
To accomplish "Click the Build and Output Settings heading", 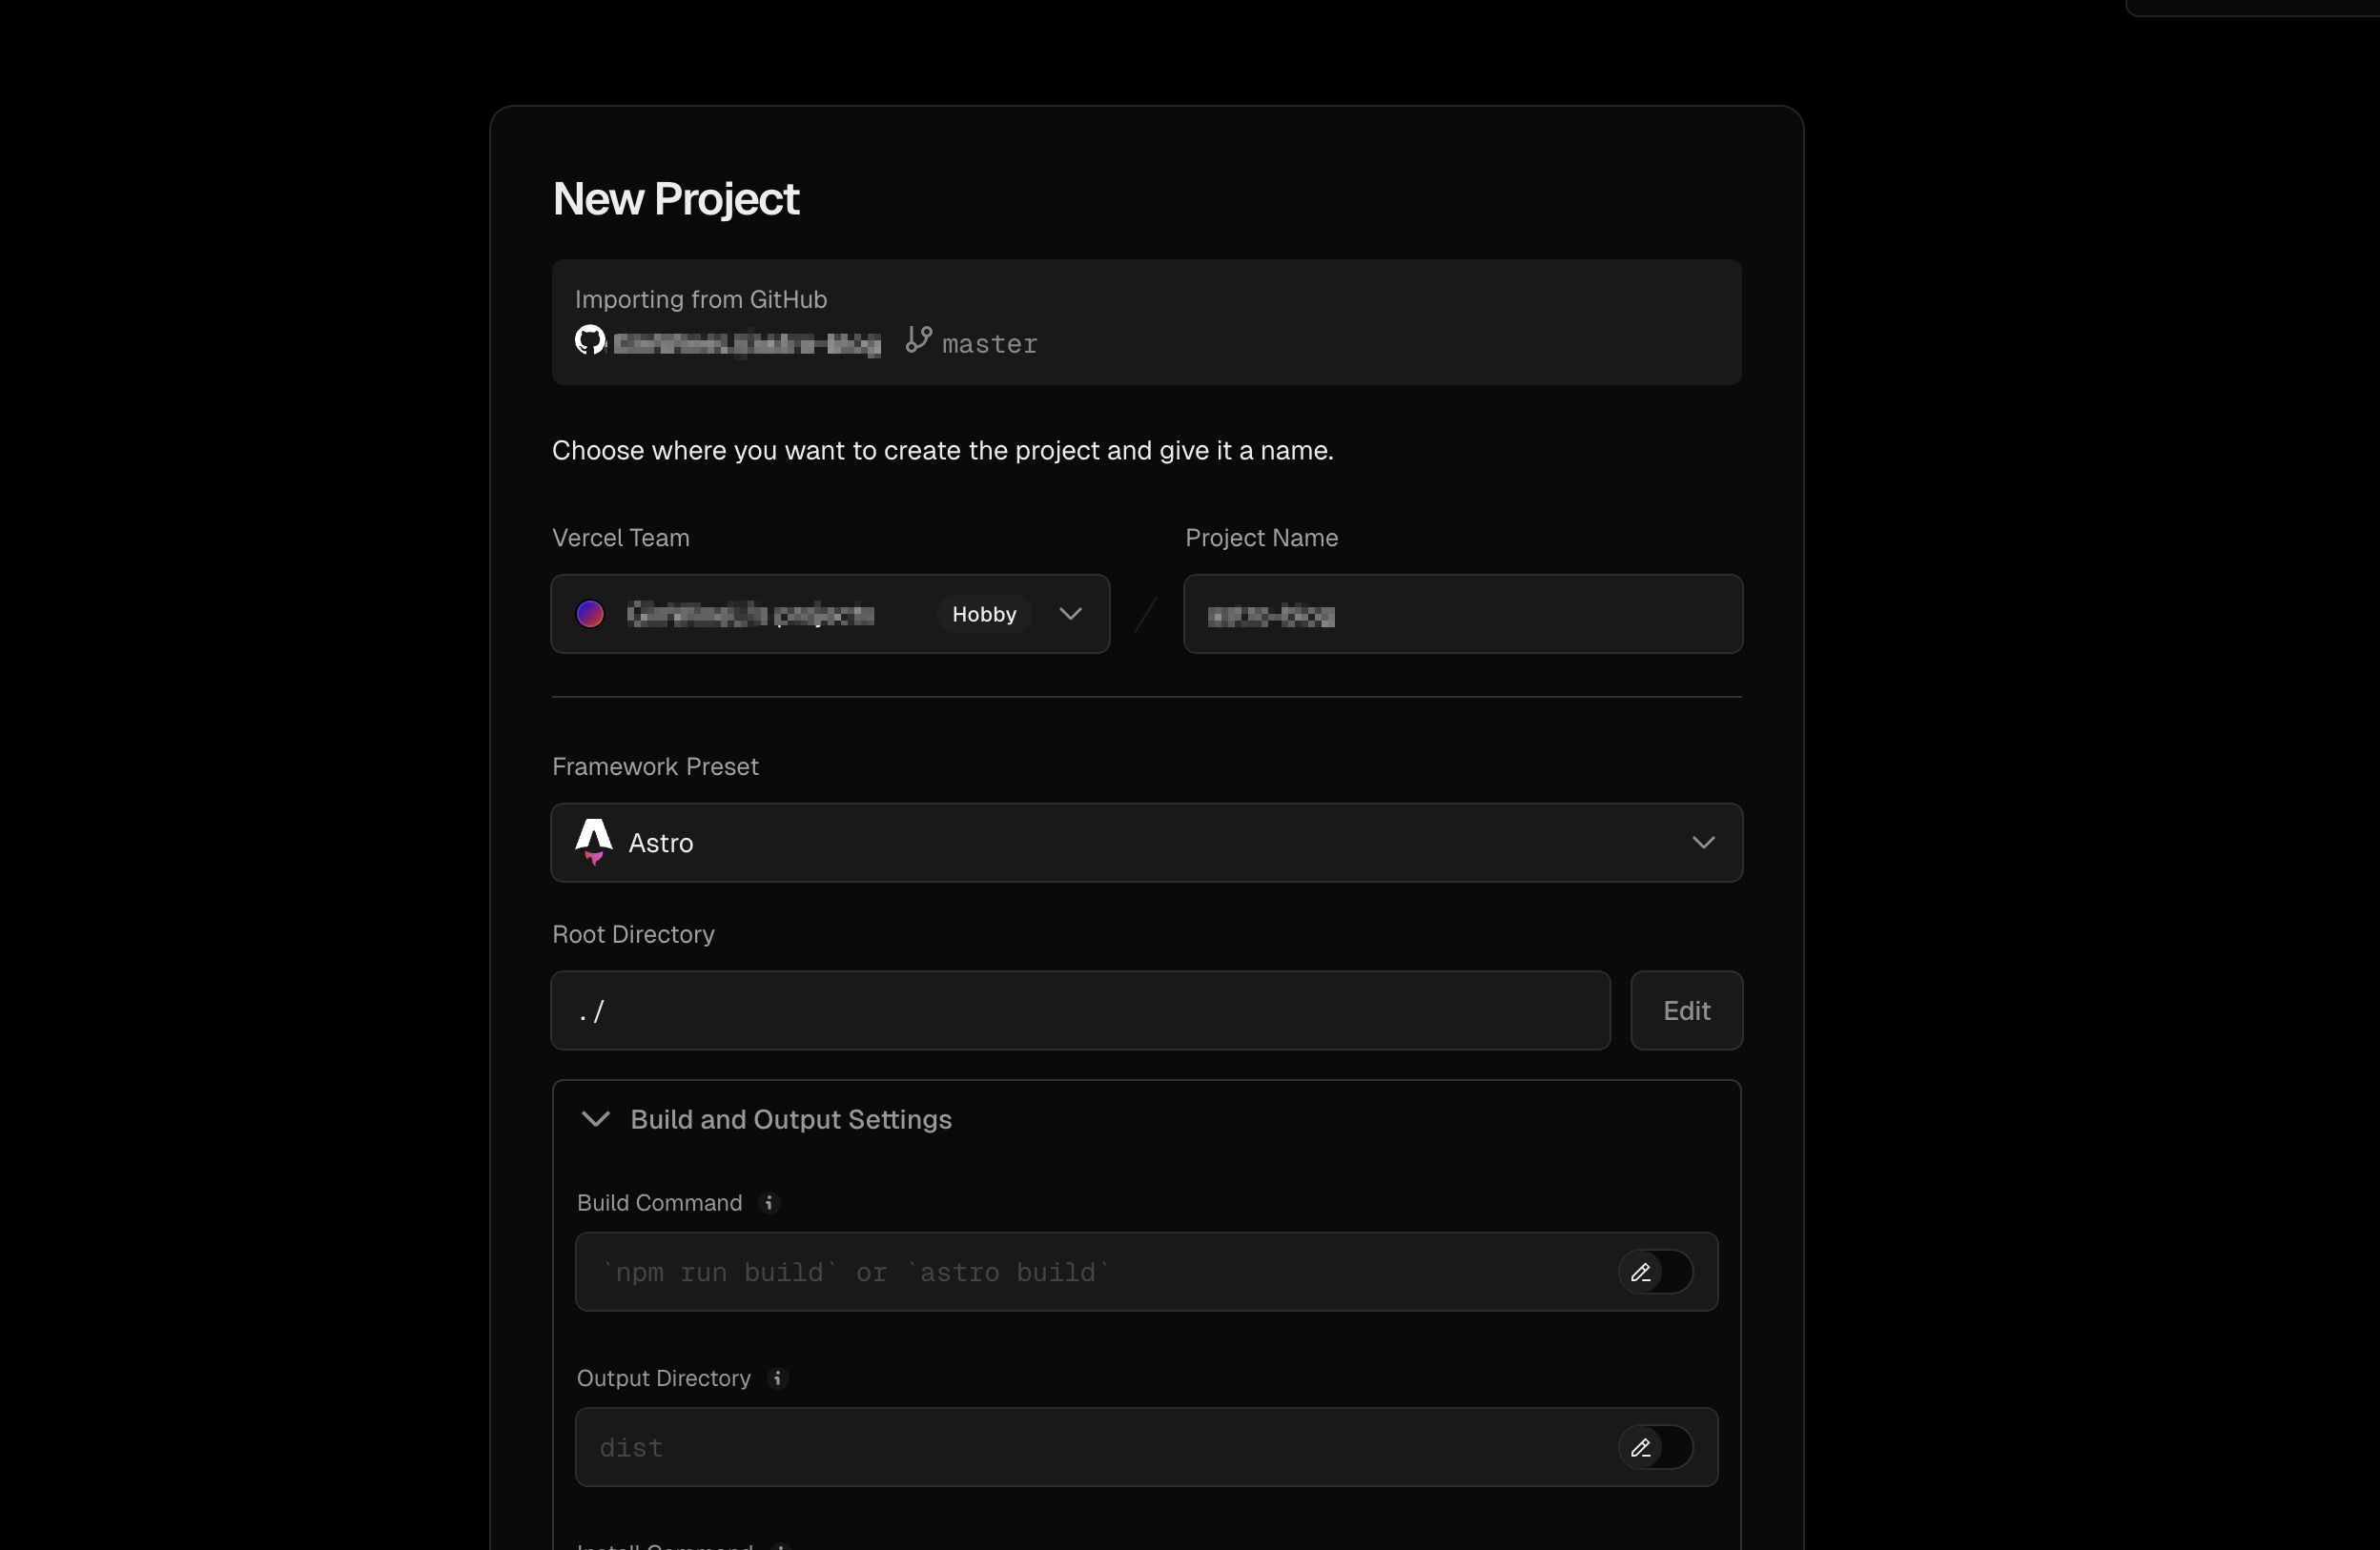I will pos(790,1119).
